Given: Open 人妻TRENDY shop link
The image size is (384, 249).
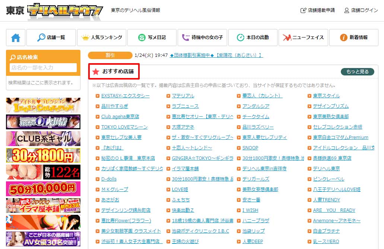Looking at the screenshot, I should [x=326, y=200].
